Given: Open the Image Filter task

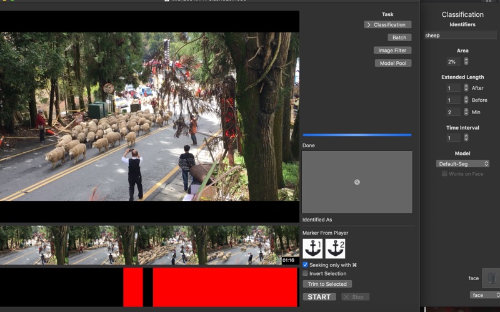Looking at the screenshot, I should click(x=392, y=51).
